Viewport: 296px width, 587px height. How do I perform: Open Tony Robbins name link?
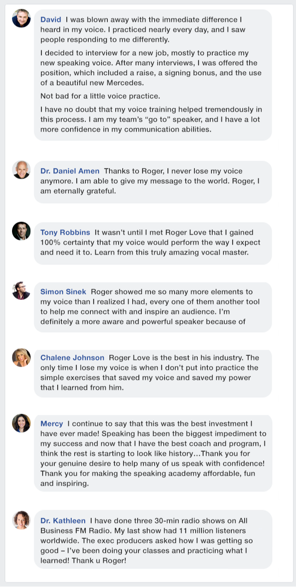65,232
